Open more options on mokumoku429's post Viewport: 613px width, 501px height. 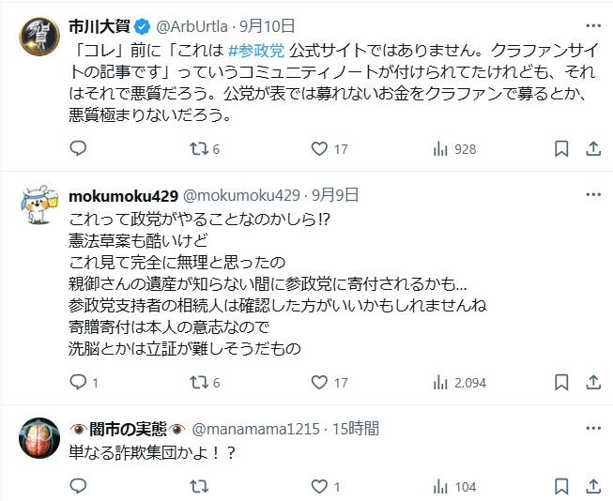[592, 194]
